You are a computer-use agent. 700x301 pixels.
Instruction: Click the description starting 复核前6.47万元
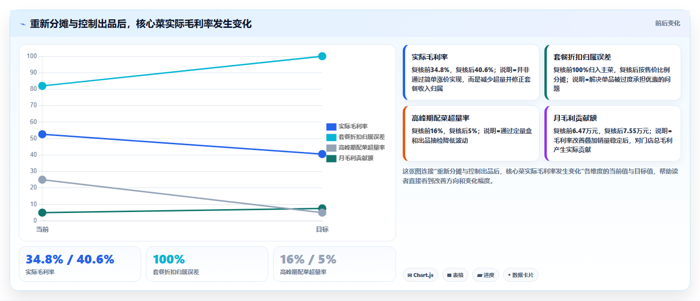coord(613,140)
